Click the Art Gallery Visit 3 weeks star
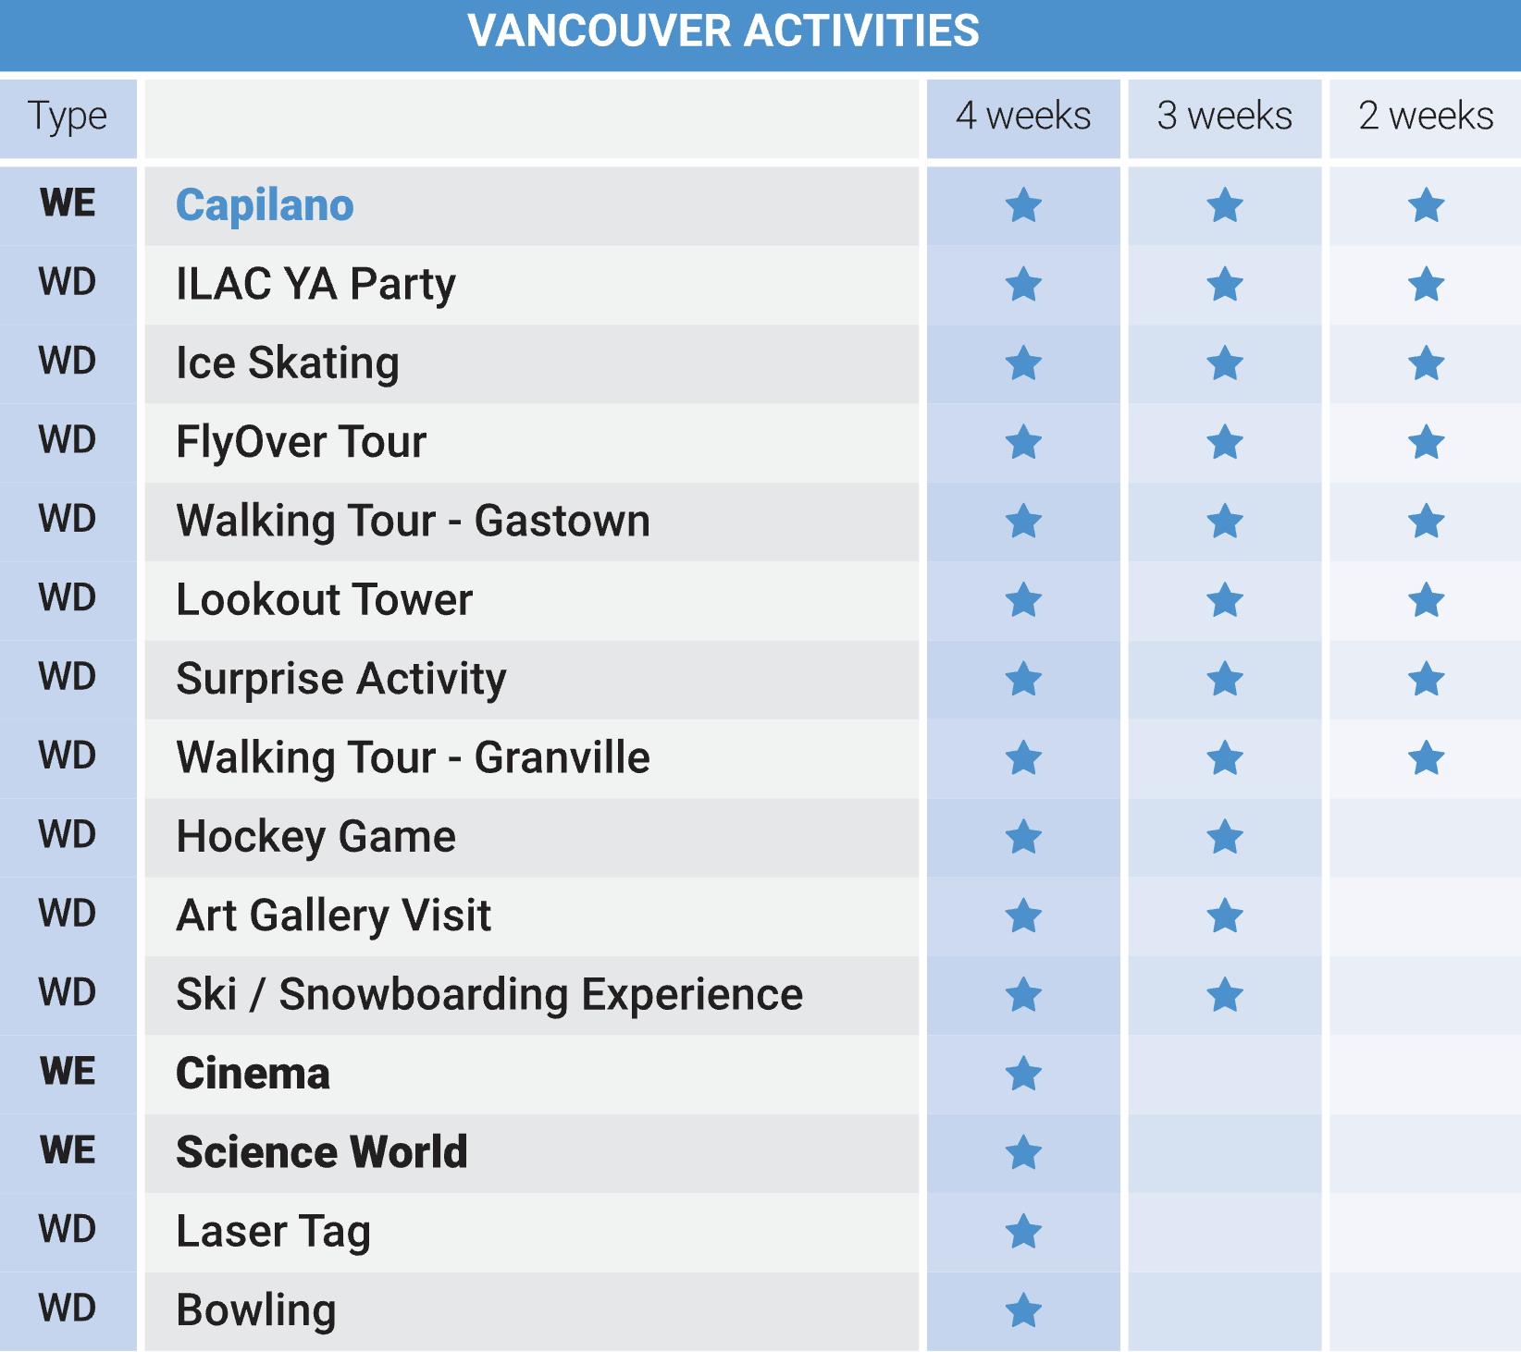The width and height of the screenshot is (1521, 1352). 1225,916
